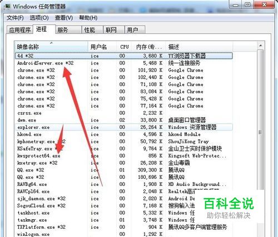The width and height of the screenshot is (278, 237).
Task: Select QQ.exe using 309,300 K
Action: (124, 170)
